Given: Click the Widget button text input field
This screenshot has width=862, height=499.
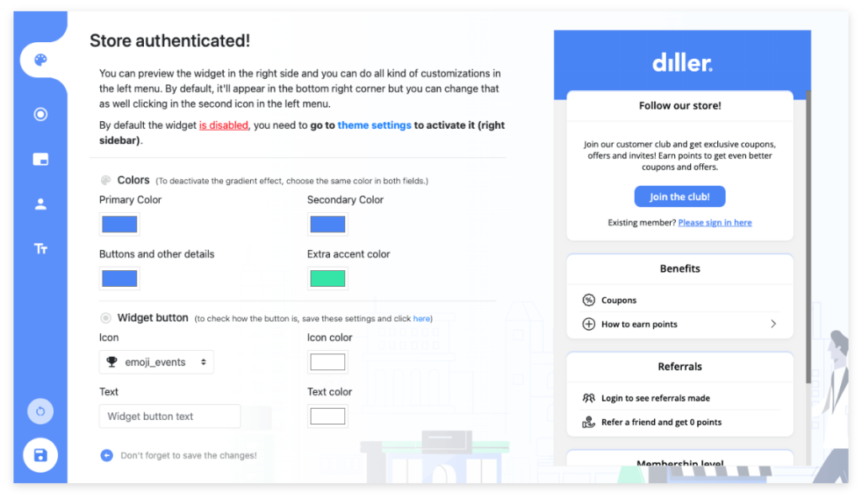Looking at the screenshot, I should coord(168,416).
